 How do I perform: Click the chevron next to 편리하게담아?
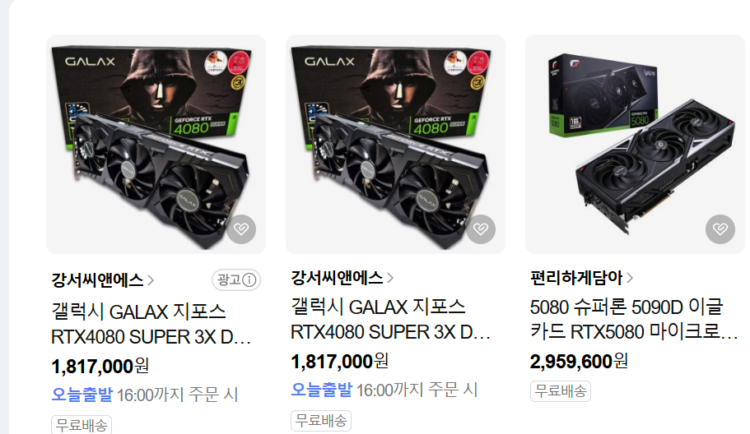(x=630, y=277)
